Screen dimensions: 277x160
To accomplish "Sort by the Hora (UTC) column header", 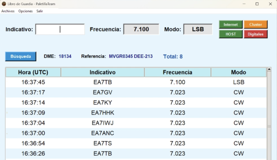I will point(33,72).
